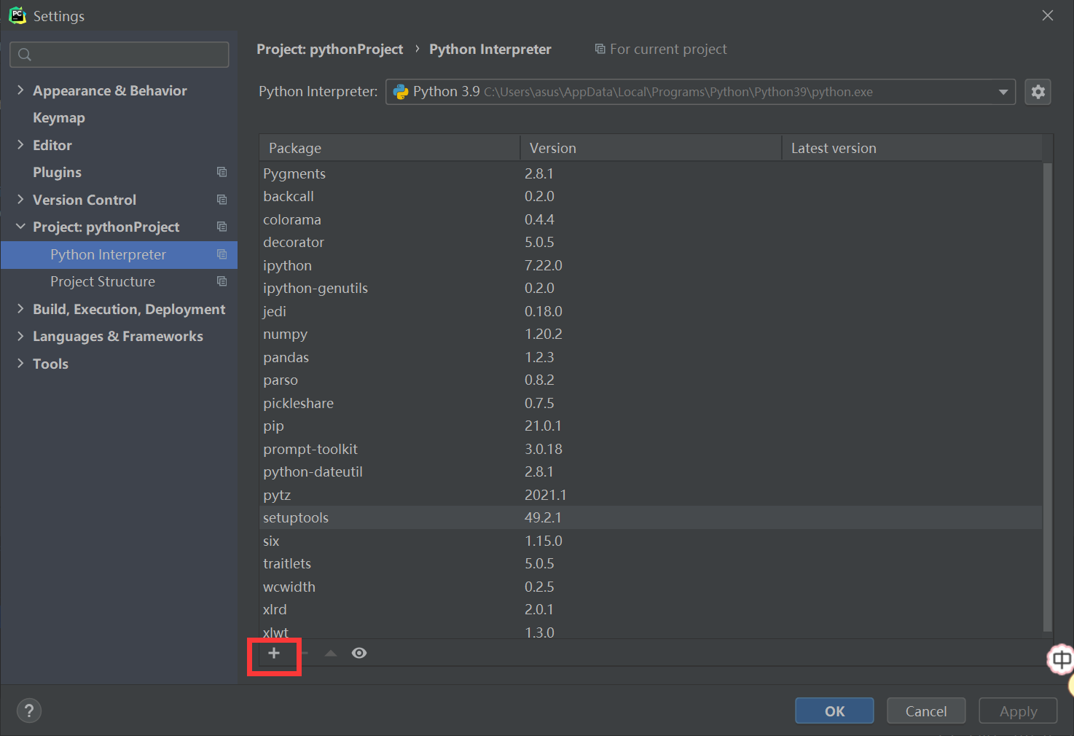Screen dimensions: 1074x736
Task: Click the project-level icon beside Project: pythonProject
Action: [x=222, y=227]
